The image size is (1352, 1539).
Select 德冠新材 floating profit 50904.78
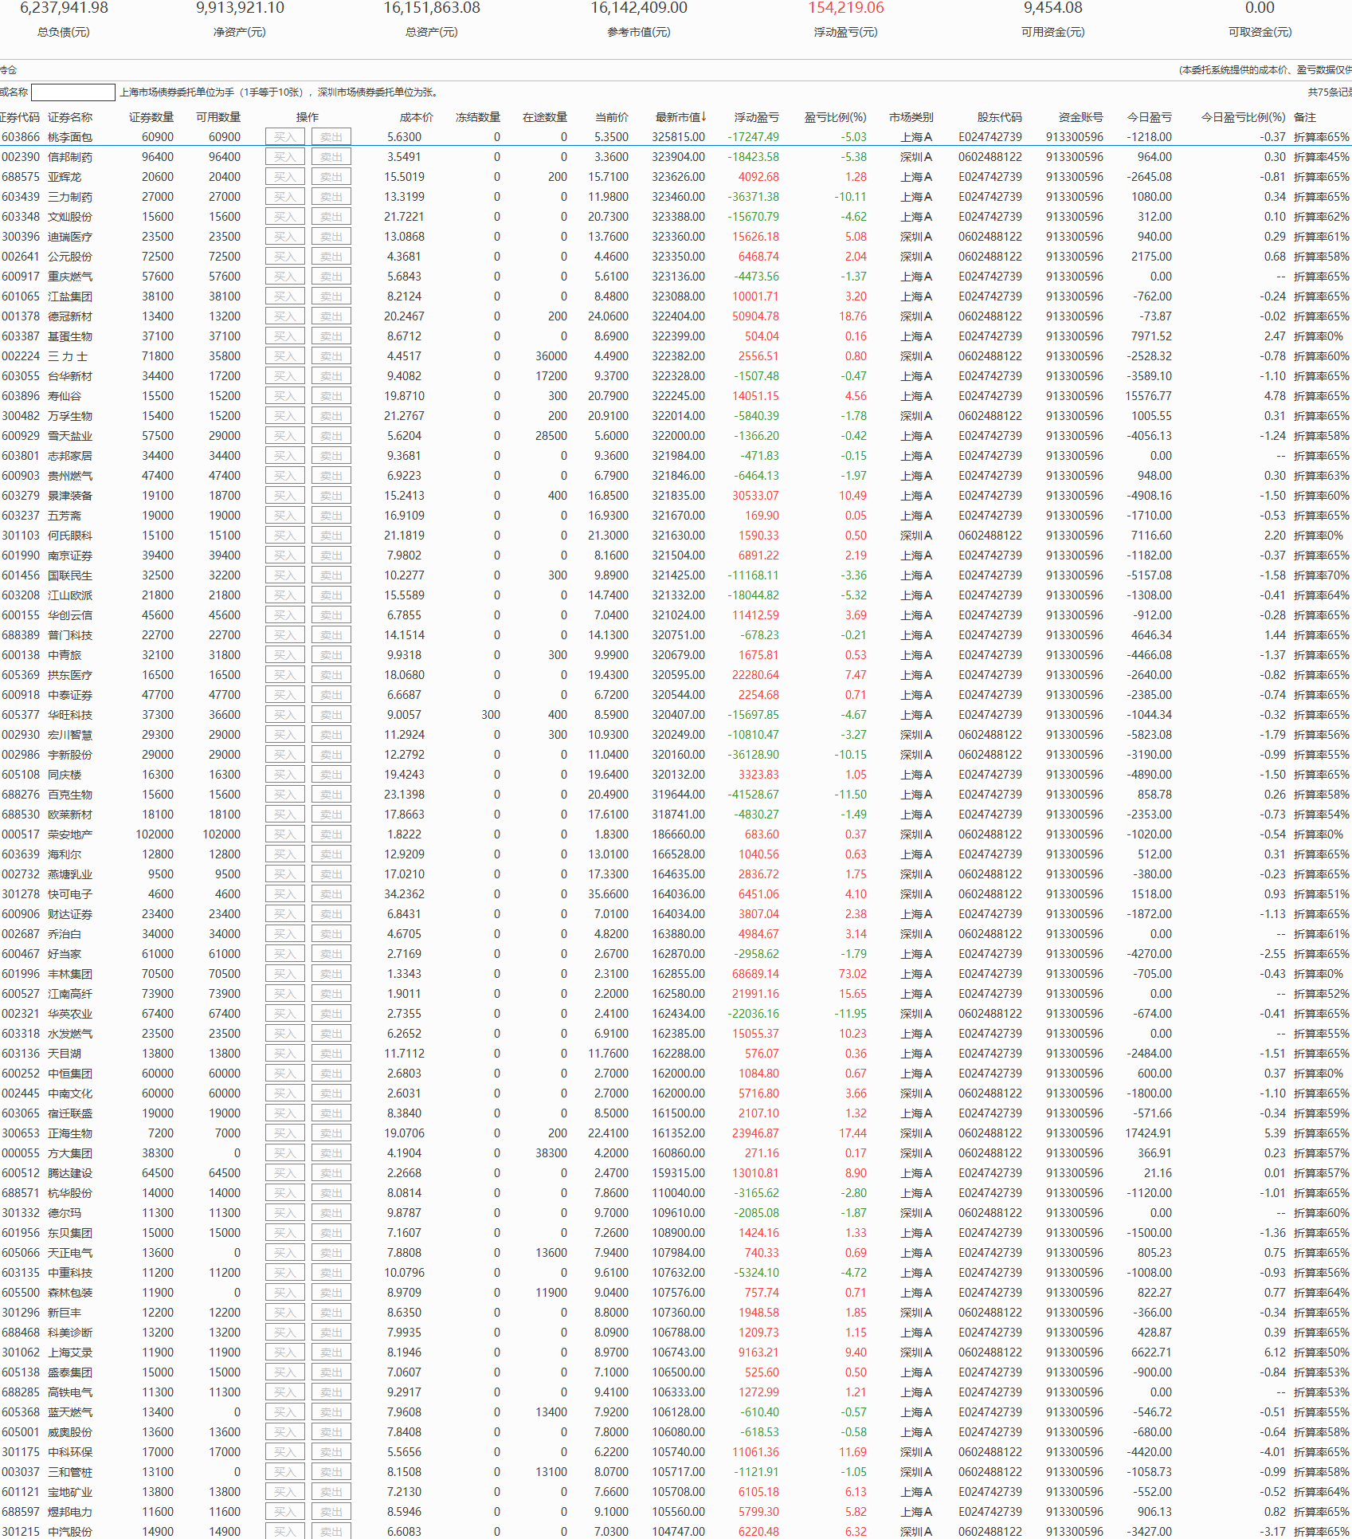pos(755,316)
